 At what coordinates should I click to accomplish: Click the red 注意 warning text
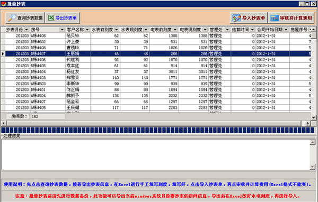tap(157, 196)
